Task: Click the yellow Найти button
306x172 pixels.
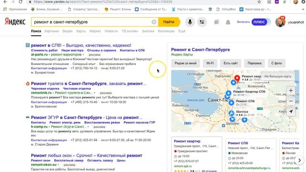Action: [169, 22]
